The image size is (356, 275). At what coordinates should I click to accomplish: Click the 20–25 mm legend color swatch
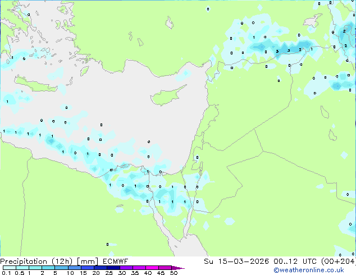click(x=101, y=268)
